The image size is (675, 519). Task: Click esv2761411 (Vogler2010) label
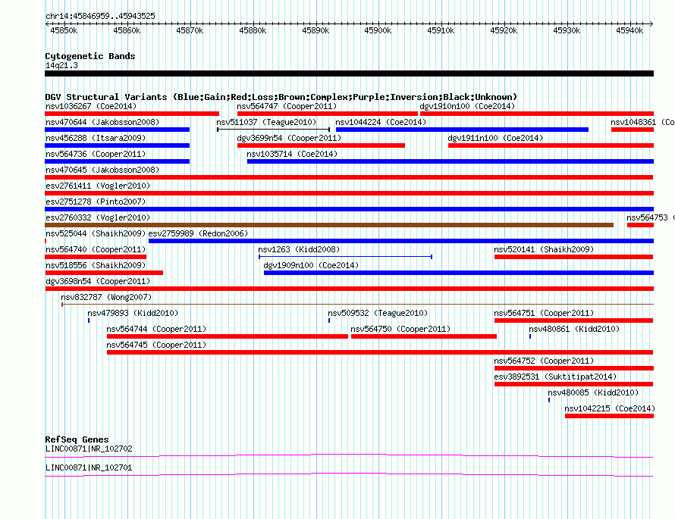tap(98, 186)
